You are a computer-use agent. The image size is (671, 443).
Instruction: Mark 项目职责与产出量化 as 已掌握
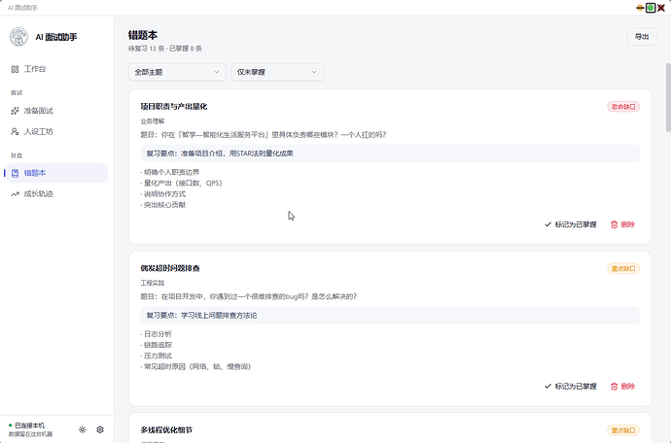pos(571,224)
